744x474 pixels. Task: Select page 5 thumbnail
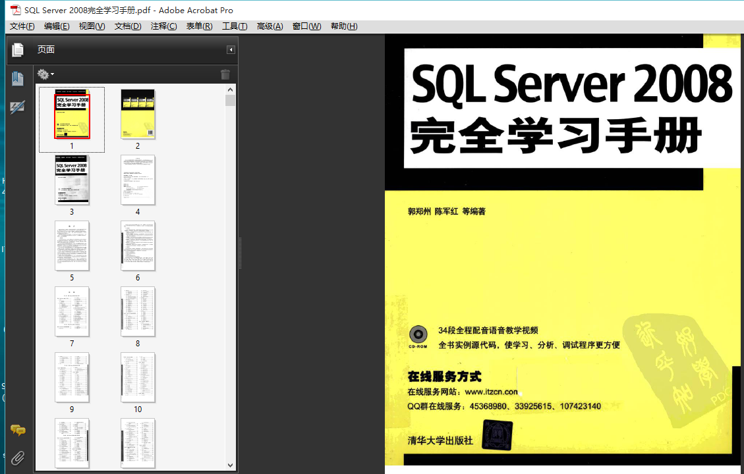pos(72,246)
